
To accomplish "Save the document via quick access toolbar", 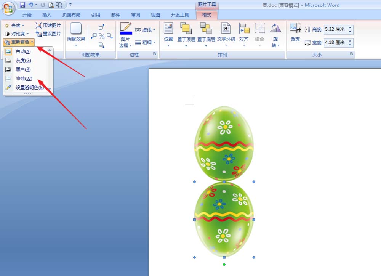I will pyautogui.click(x=22, y=5).
